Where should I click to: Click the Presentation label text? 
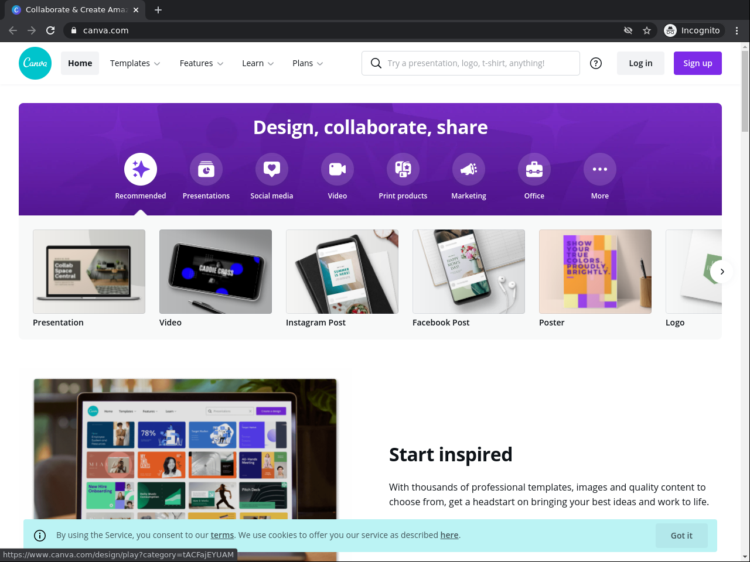(58, 323)
